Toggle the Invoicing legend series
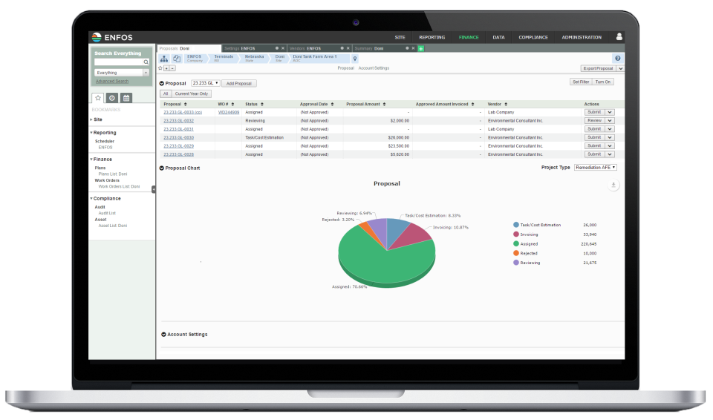The image size is (713, 420). [526, 234]
